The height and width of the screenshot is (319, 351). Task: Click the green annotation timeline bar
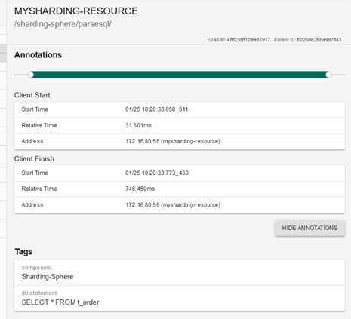180,75
